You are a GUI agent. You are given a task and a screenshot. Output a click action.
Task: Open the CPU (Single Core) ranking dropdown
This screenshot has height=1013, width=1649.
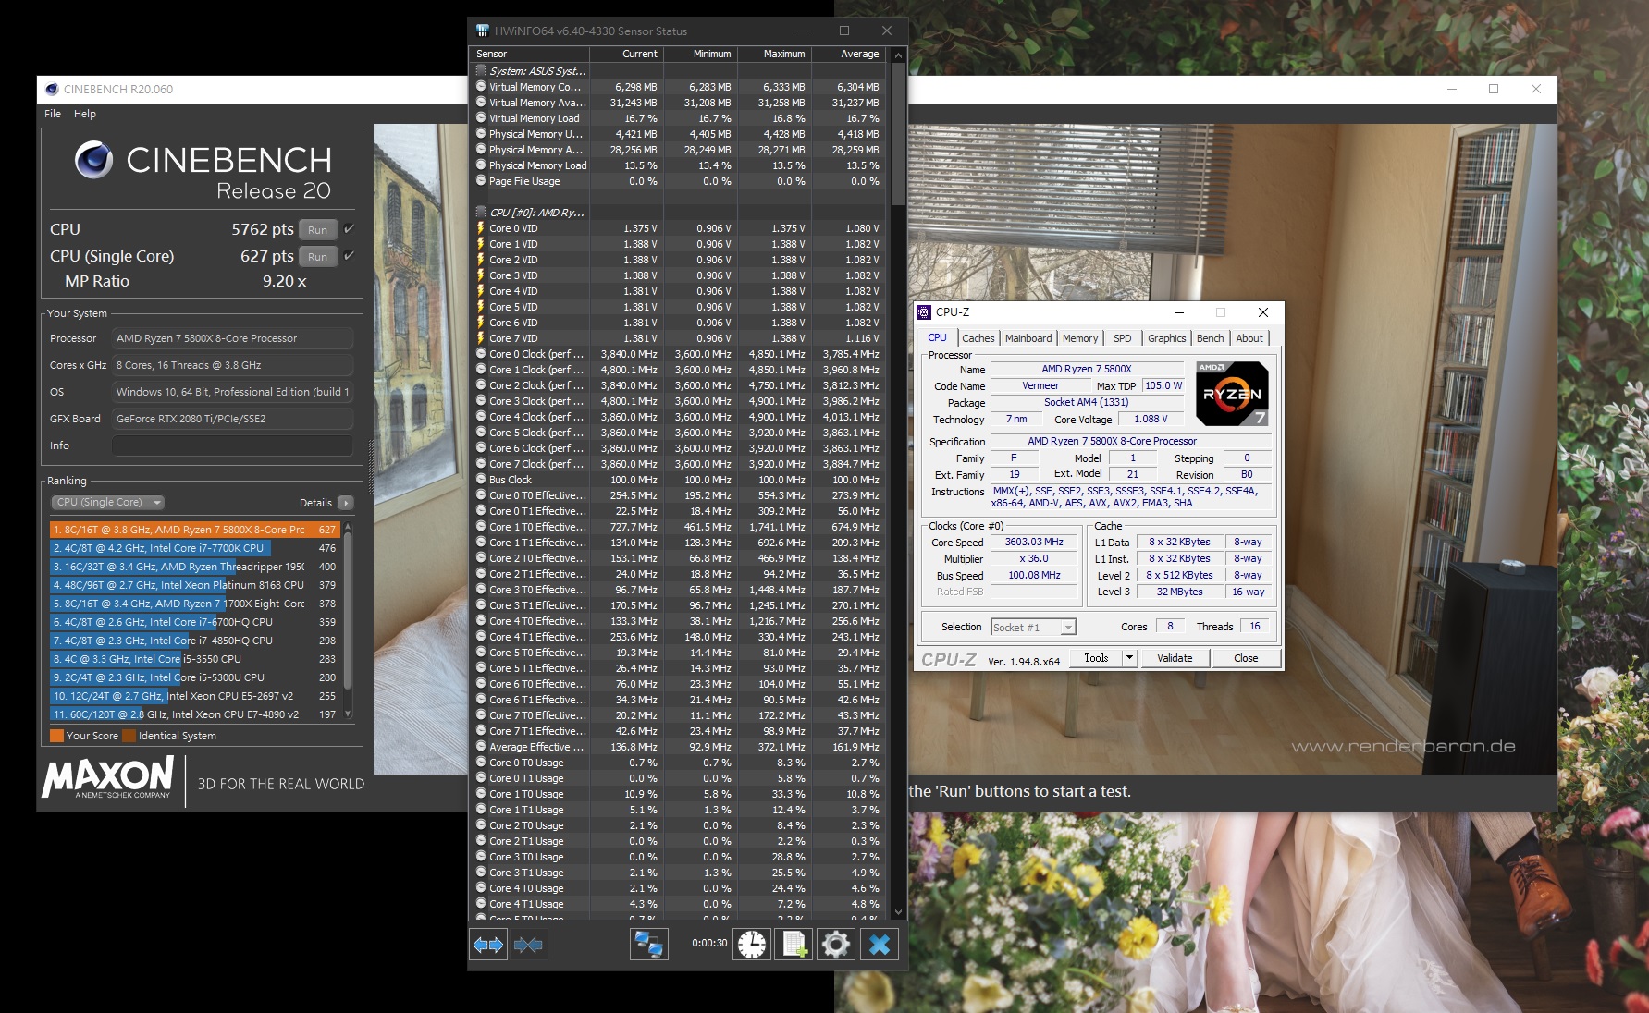[107, 503]
